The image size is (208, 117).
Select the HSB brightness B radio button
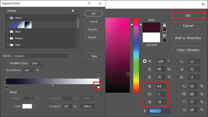[145, 77]
